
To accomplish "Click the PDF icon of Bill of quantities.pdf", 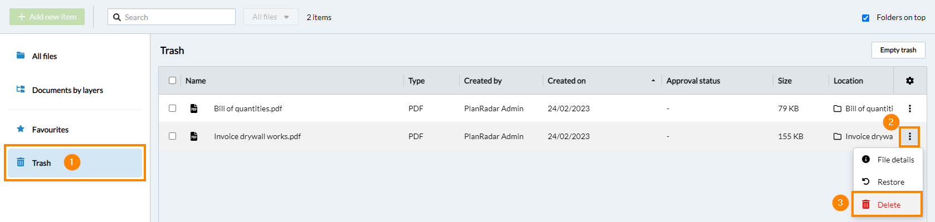I will [194, 108].
